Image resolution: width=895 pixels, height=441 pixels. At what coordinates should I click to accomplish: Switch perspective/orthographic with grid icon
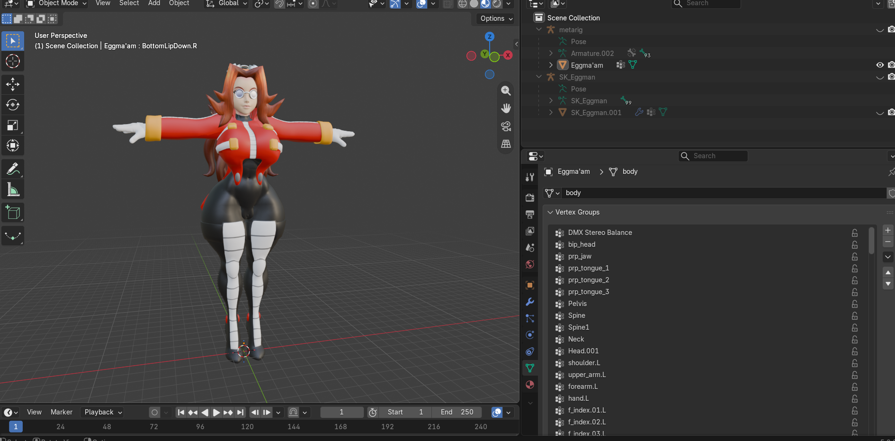pyautogui.click(x=506, y=144)
